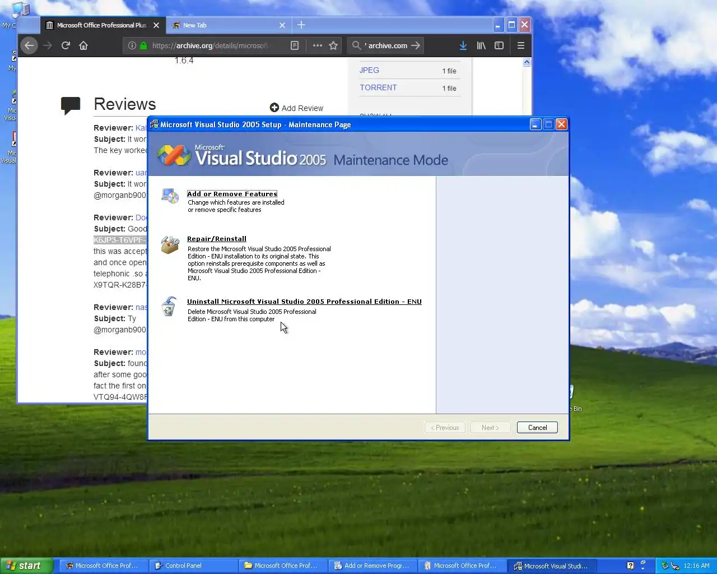Toggle Firefox sidebar icon
Image resolution: width=717 pixels, height=574 pixels.
pyautogui.click(x=499, y=45)
